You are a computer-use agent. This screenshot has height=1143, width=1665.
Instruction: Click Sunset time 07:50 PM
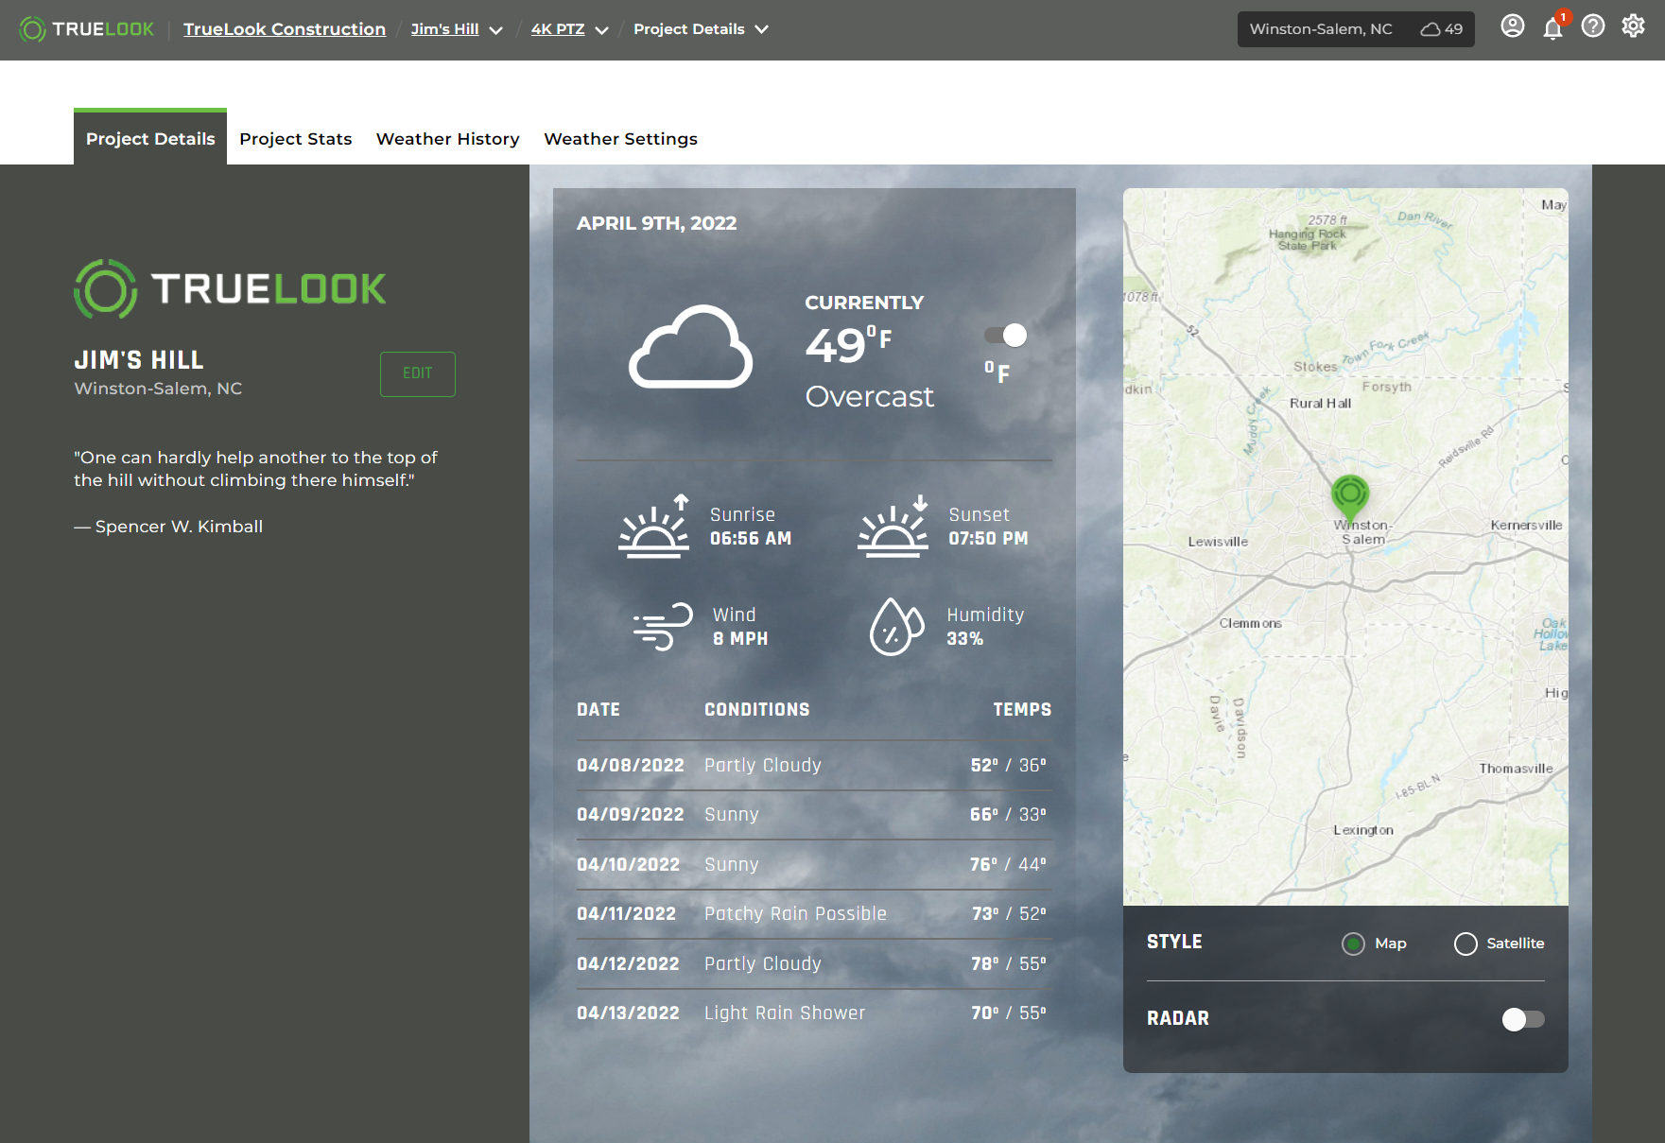click(988, 539)
